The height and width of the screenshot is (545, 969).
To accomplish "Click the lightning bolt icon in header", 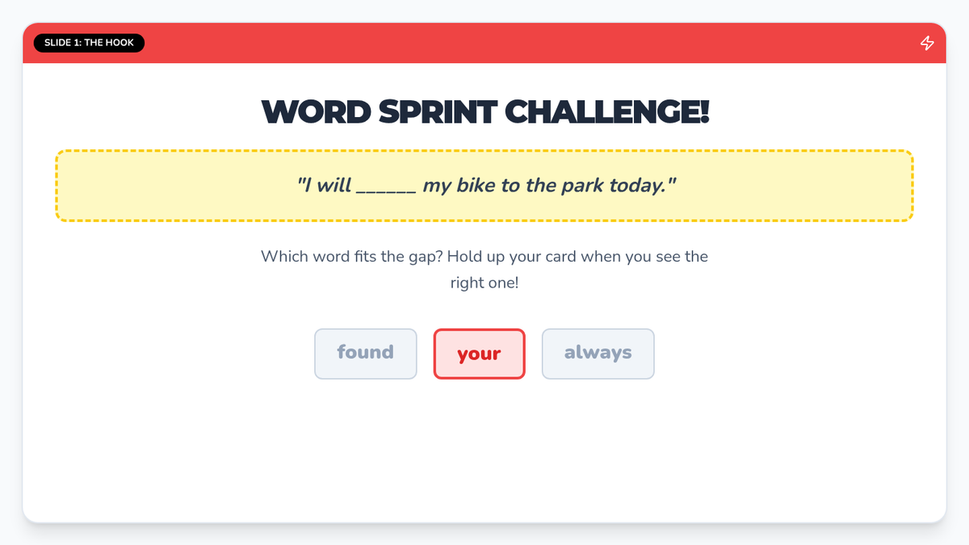I will [927, 43].
